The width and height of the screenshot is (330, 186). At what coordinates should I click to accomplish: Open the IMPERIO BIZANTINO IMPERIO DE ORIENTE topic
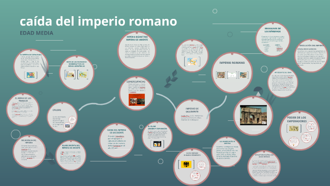[x=137, y=51]
